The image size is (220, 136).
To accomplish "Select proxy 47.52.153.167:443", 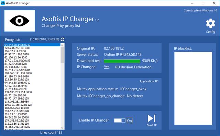I will pyautogui.click(x=32, y=86).
